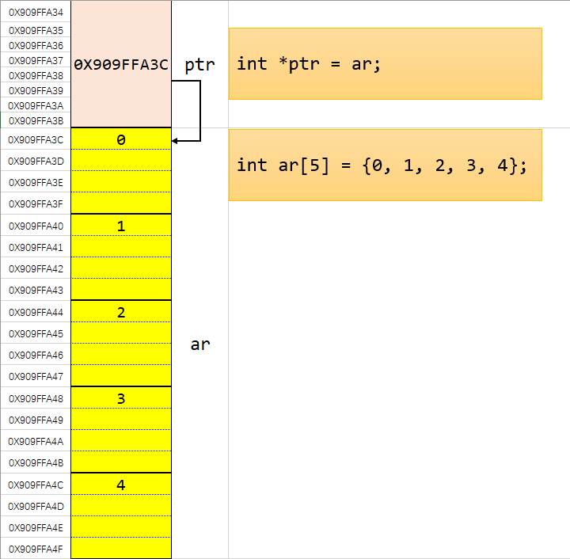This screenshot has height=559, width=570.
Task: Select the arrow connector from ptr to array
Action: [x=200, y=111]
